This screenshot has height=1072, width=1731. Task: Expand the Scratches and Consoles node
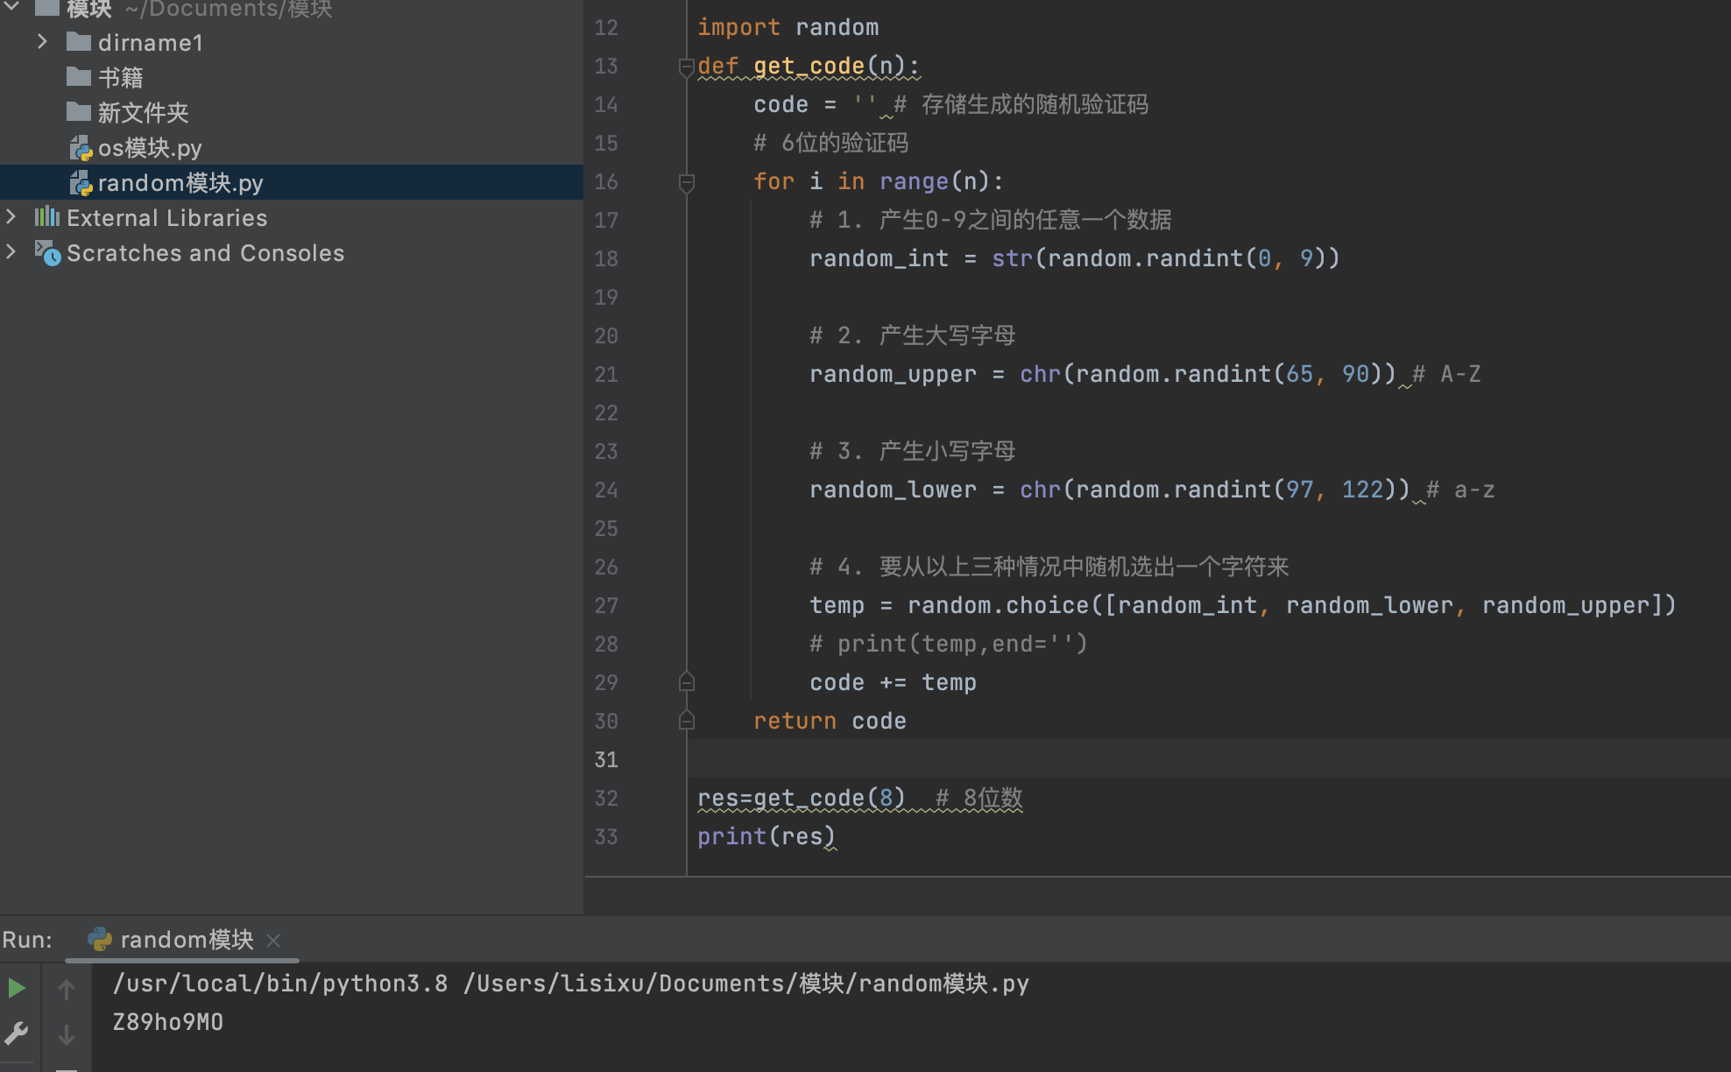(11, 252)
